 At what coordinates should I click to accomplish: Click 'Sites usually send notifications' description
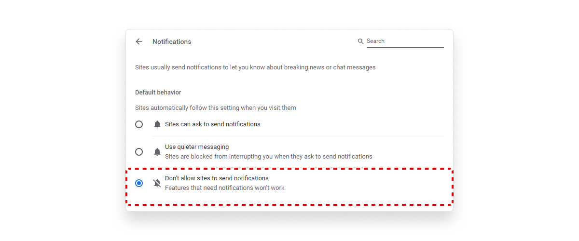tap(255, 67)
